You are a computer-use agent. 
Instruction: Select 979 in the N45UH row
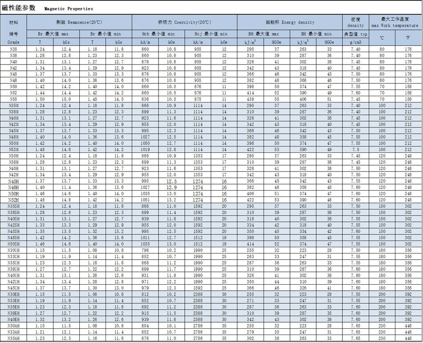point(145,288)
